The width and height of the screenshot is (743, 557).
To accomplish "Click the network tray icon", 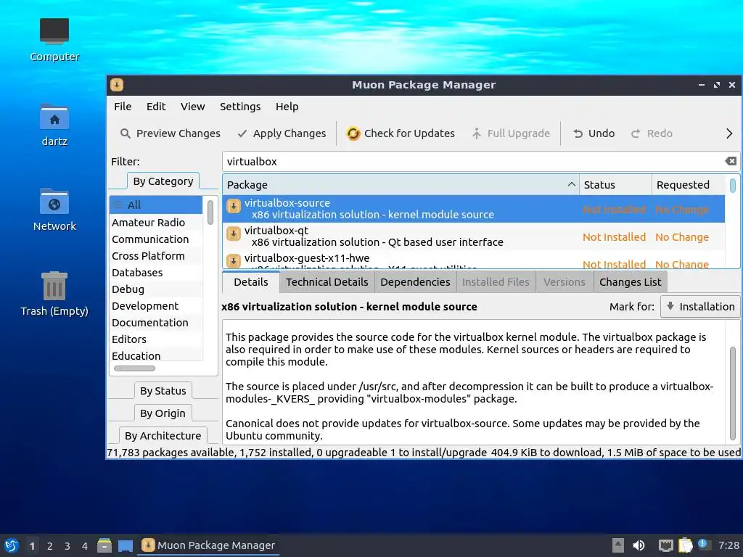I will 666,545.
